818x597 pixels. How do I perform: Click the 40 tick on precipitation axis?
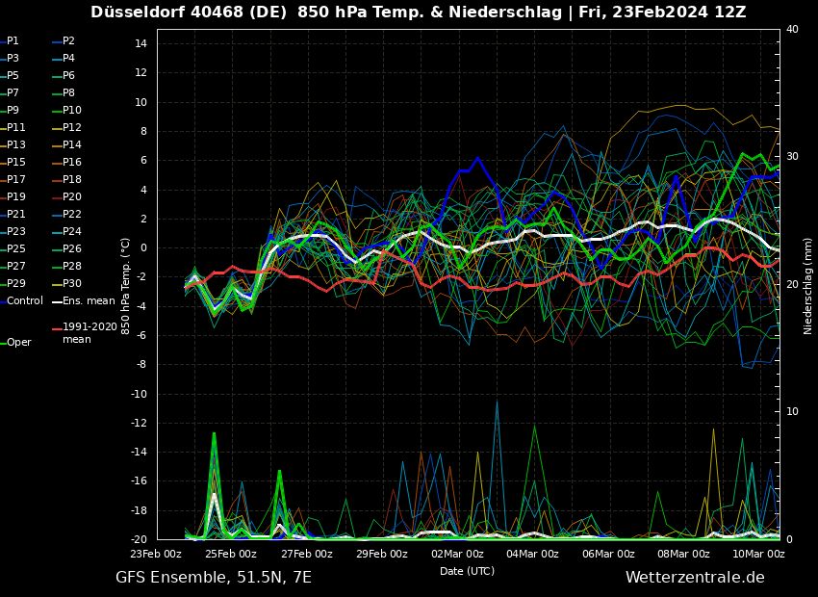(x=792, y=29)
